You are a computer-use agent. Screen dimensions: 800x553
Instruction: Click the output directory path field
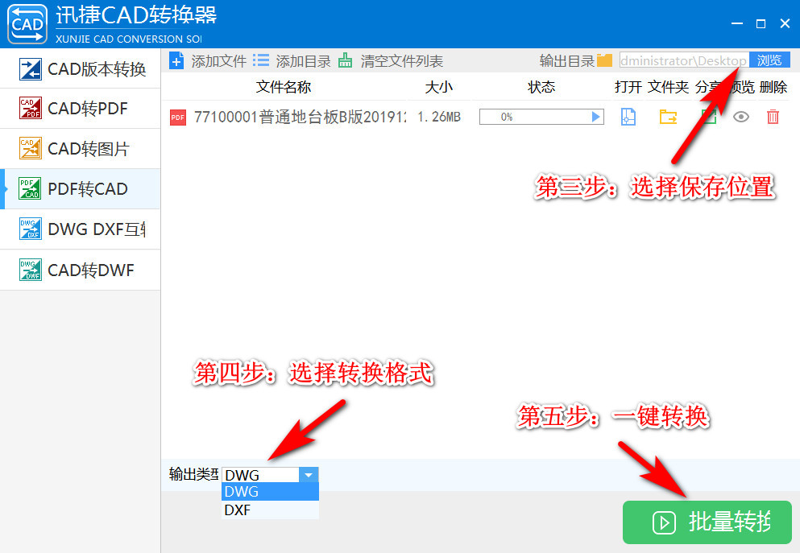(x=684, y=60)
